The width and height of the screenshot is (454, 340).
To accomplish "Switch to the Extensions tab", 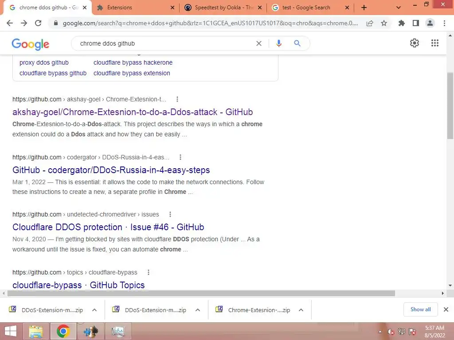I will pos(134,8).
